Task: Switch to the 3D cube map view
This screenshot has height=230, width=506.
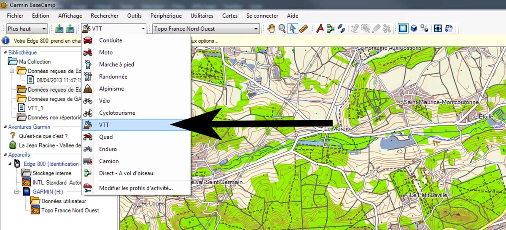Action: [x=414, y=29]
